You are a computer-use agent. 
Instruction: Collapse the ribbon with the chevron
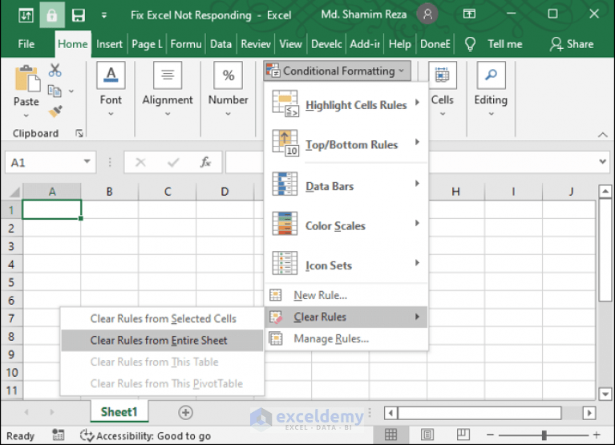tap(602, 135)
